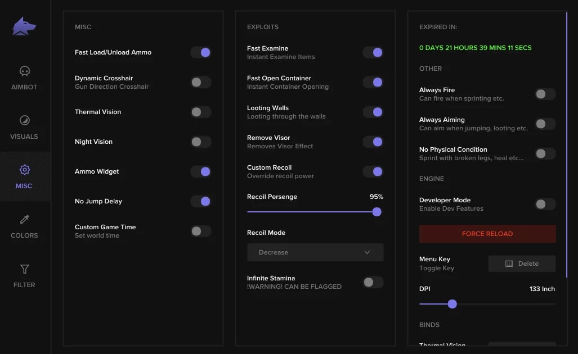Open the Aimbot skull icon
The width and height of the screenshot is (578, 354).
(24, 71)
